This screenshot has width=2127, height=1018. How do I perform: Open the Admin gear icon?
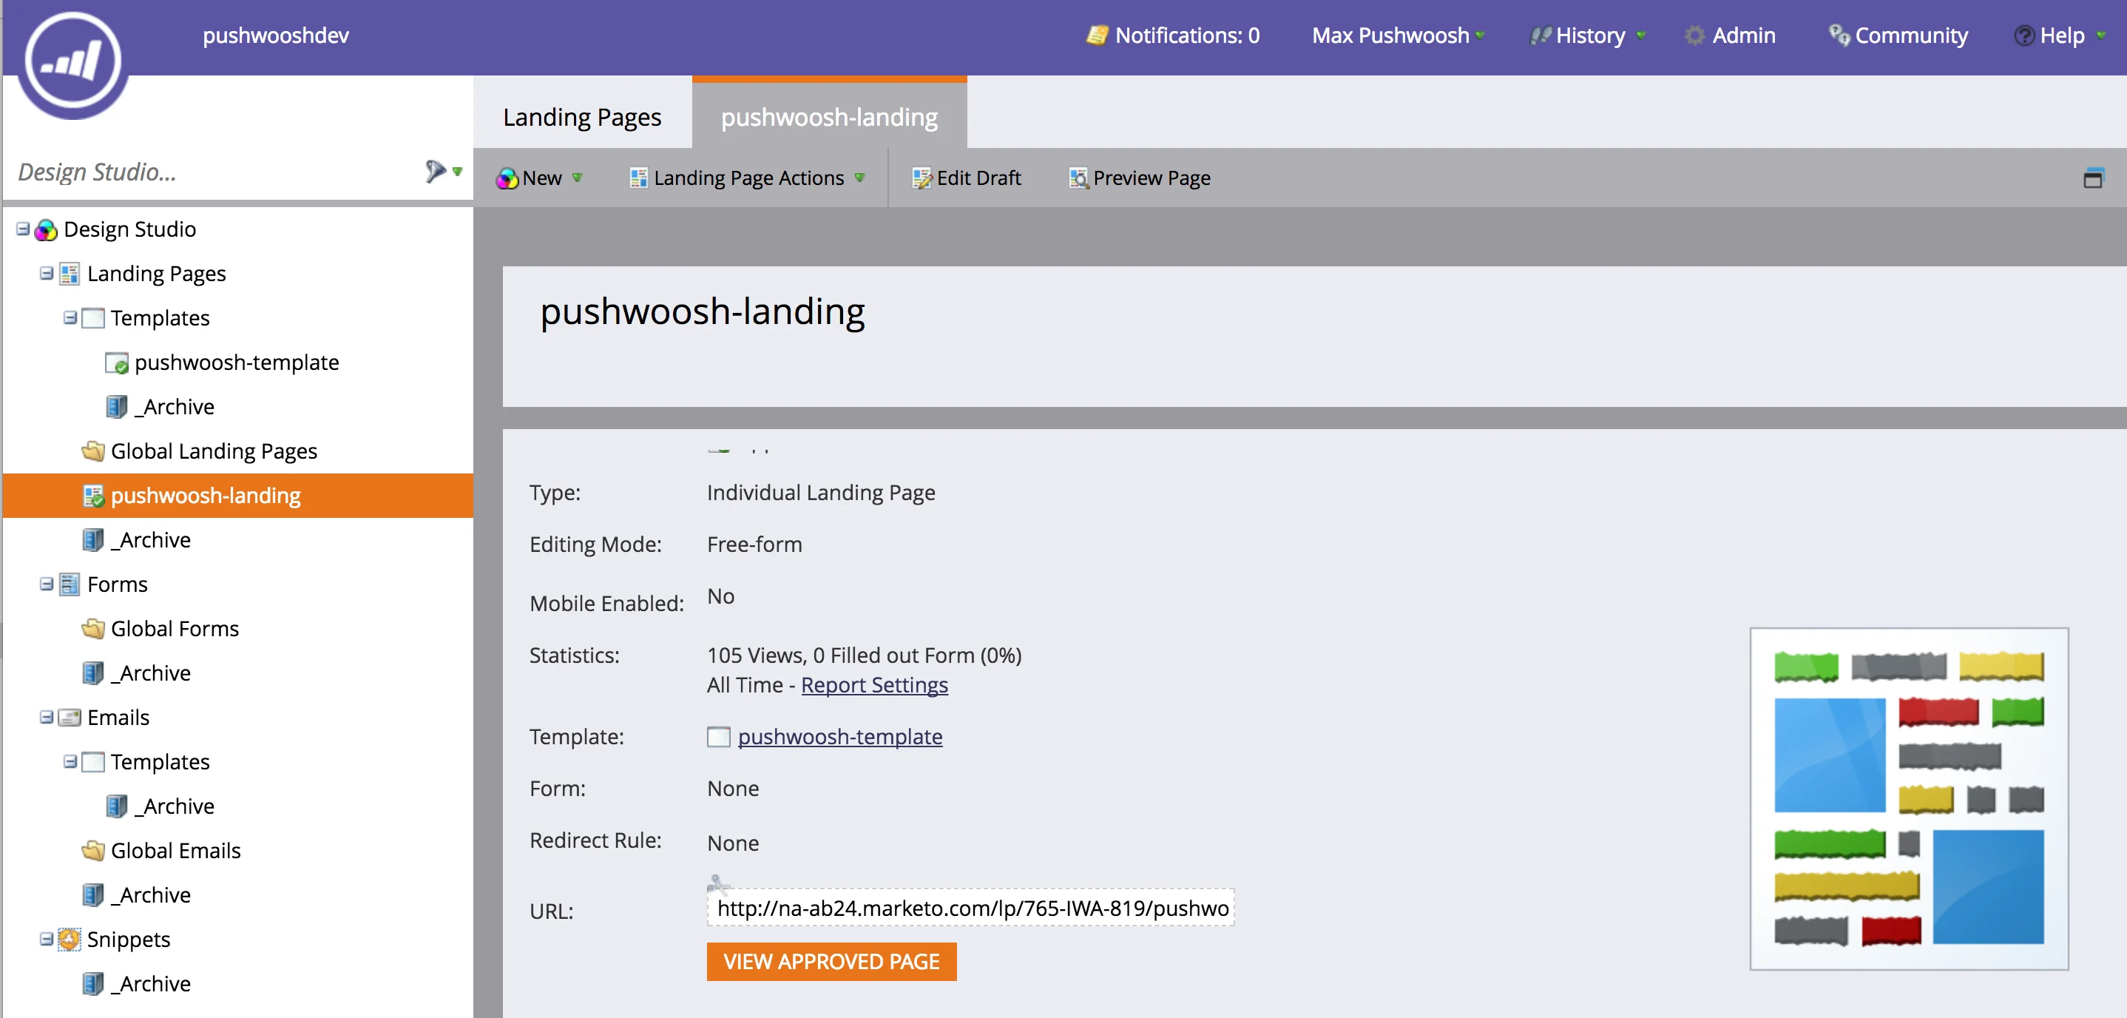click(1694, 36)
